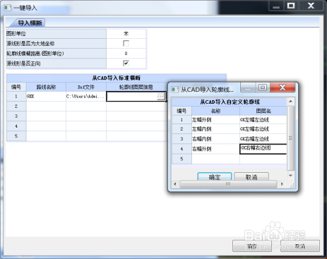Click the 从CAD导入轮廓线 dialog title icon
Screen dimensions: 327x259
tap(174, 90)
